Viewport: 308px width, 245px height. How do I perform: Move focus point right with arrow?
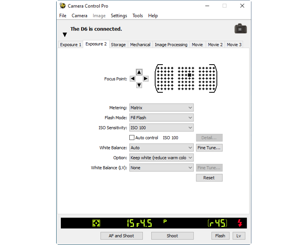click(x=146, y=79)
